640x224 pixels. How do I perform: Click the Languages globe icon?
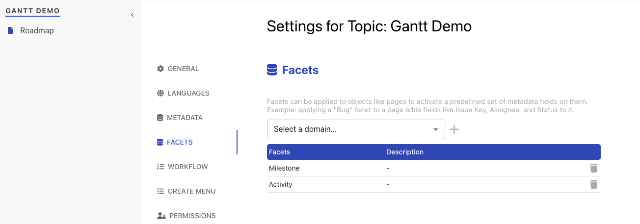click(x=160, y=93)
